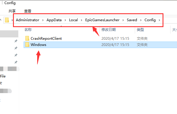The width and height of the screenshot is (177, 114).
Task: Open the 查看 ribbon tab
Action: coord(28,11)
